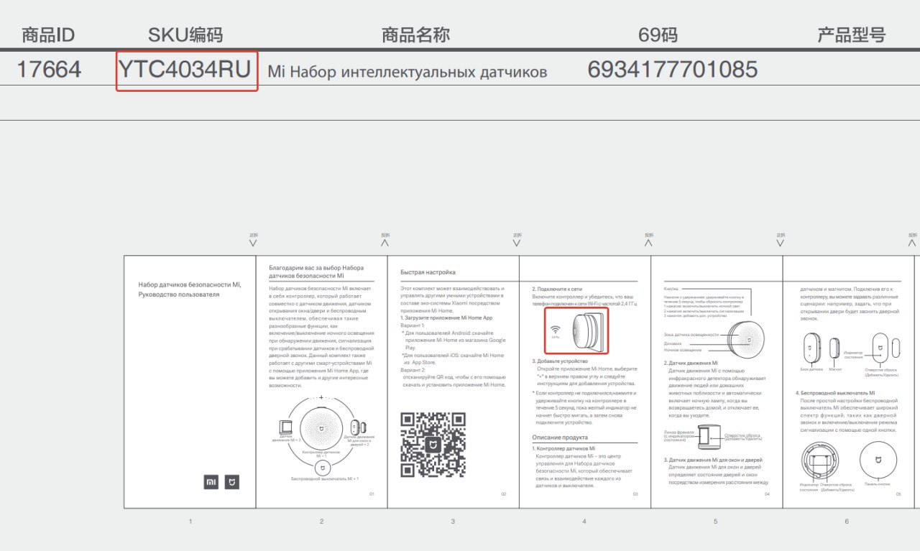This screenshot has height=551, width=920.
Task: Click the Индикатор состояния label beside the door sensor
Action: (x=853, y=354)
